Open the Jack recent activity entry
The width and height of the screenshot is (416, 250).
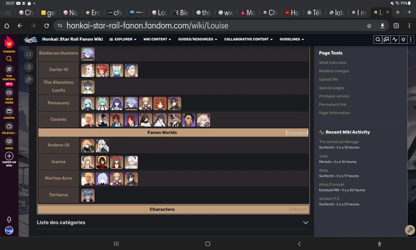pos(323,156)
